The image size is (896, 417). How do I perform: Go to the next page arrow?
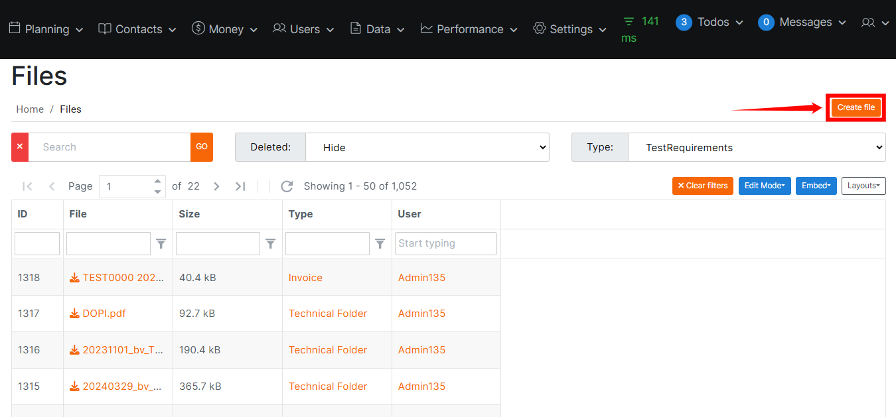(x=216, y=186)
